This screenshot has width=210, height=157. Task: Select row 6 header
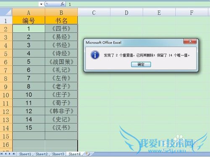click(x=6, y=62)
